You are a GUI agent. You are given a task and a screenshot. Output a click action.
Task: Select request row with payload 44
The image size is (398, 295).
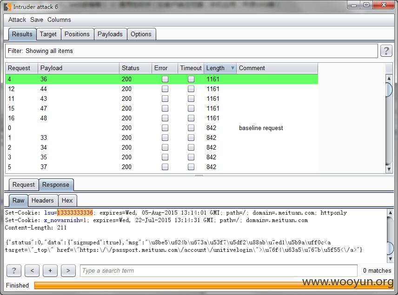click(161, 89)
